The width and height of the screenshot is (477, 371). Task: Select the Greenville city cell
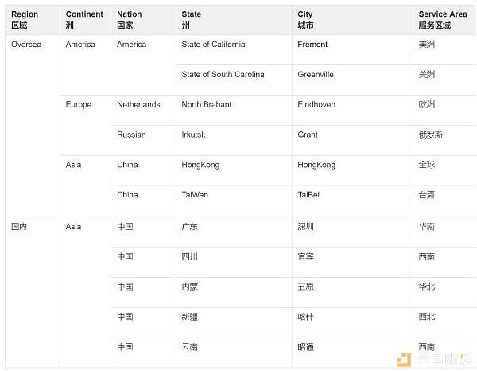pos(352,80)
